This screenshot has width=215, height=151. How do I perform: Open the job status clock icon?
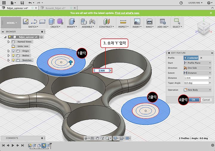[181, 3]
